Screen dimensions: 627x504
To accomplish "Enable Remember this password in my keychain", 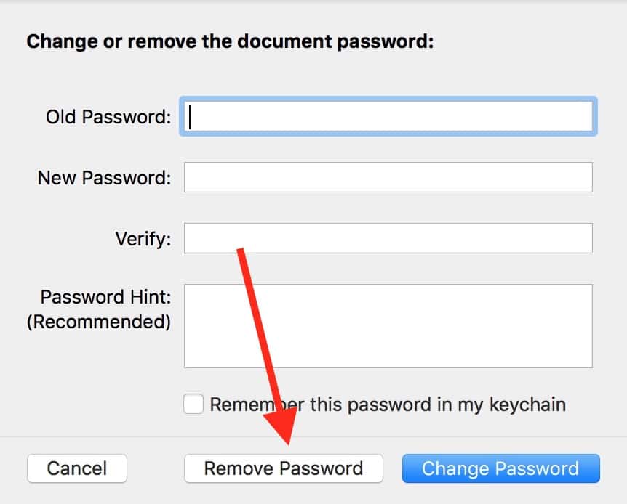I will (193, 404).
